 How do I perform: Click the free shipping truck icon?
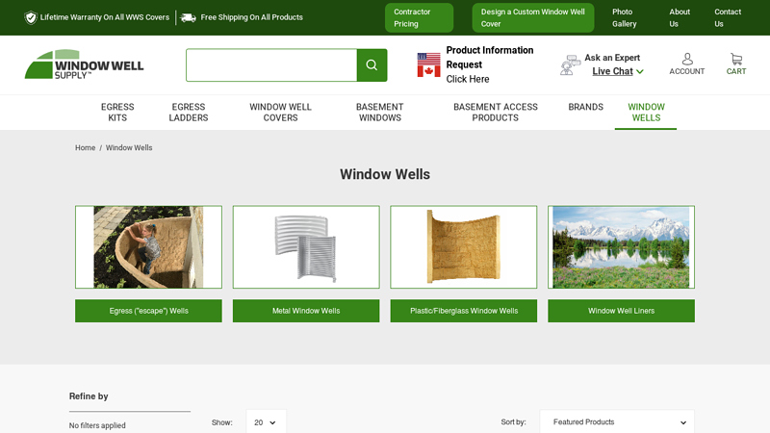click(x=188, y=17)
